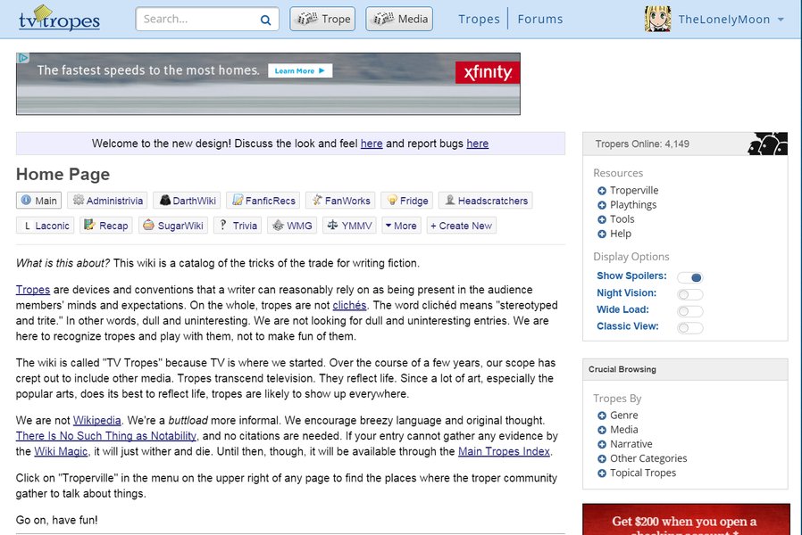Follow the clichés link

pos(349,305)
